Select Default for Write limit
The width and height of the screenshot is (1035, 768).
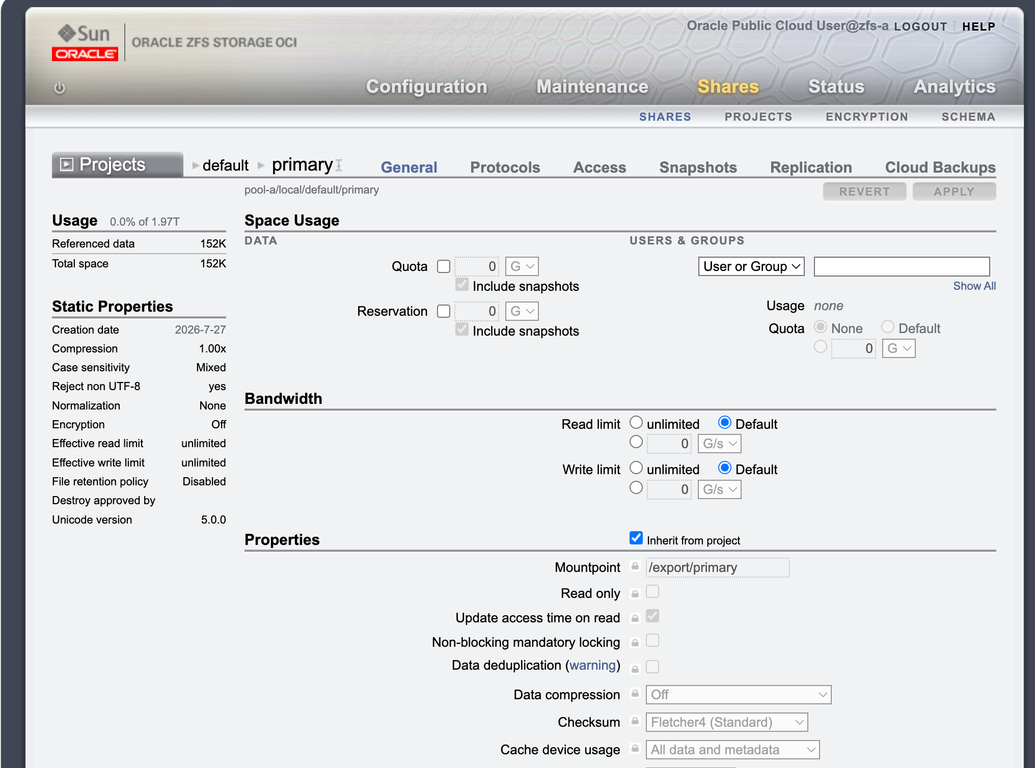click(x=725, y=468)
